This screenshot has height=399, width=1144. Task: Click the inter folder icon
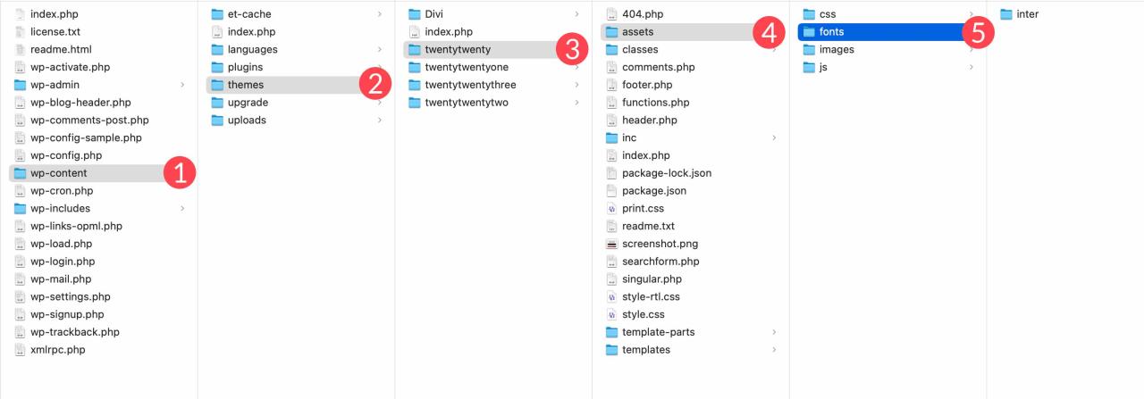[x=1006, y=14]
